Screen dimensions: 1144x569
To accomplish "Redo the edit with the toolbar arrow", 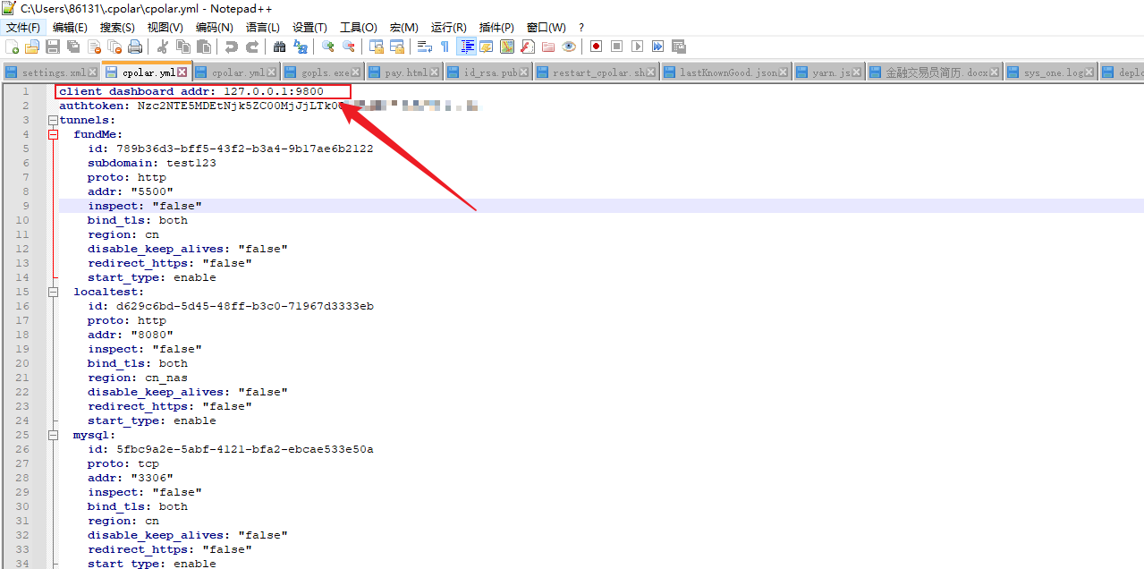I will 252,47.
